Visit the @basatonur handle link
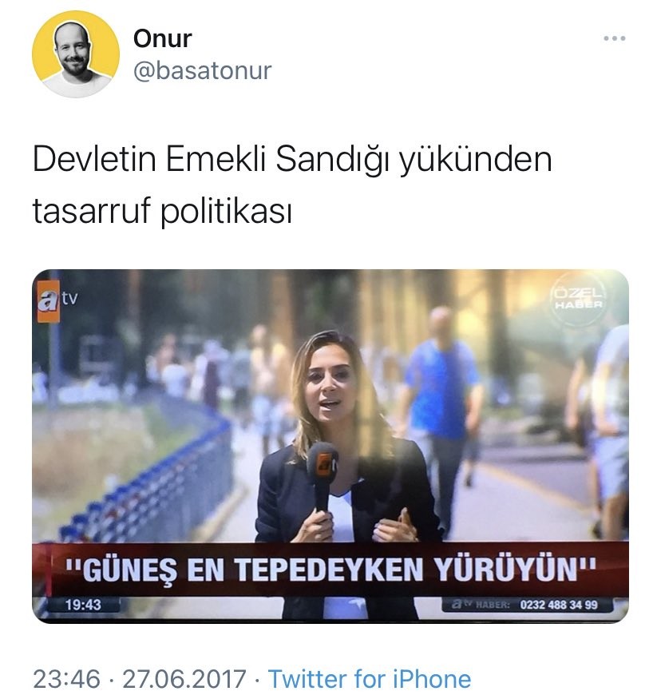The height and width of the screenshot is (699, 649). 202,71
